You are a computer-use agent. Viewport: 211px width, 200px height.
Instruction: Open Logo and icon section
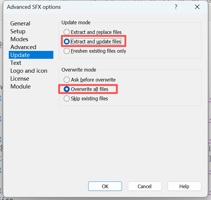[29, 71]
